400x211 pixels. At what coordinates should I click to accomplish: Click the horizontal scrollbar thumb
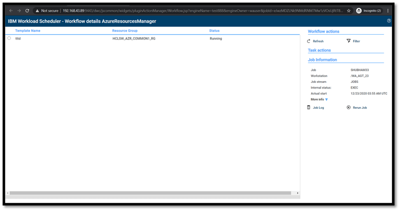tap(150, 193)
